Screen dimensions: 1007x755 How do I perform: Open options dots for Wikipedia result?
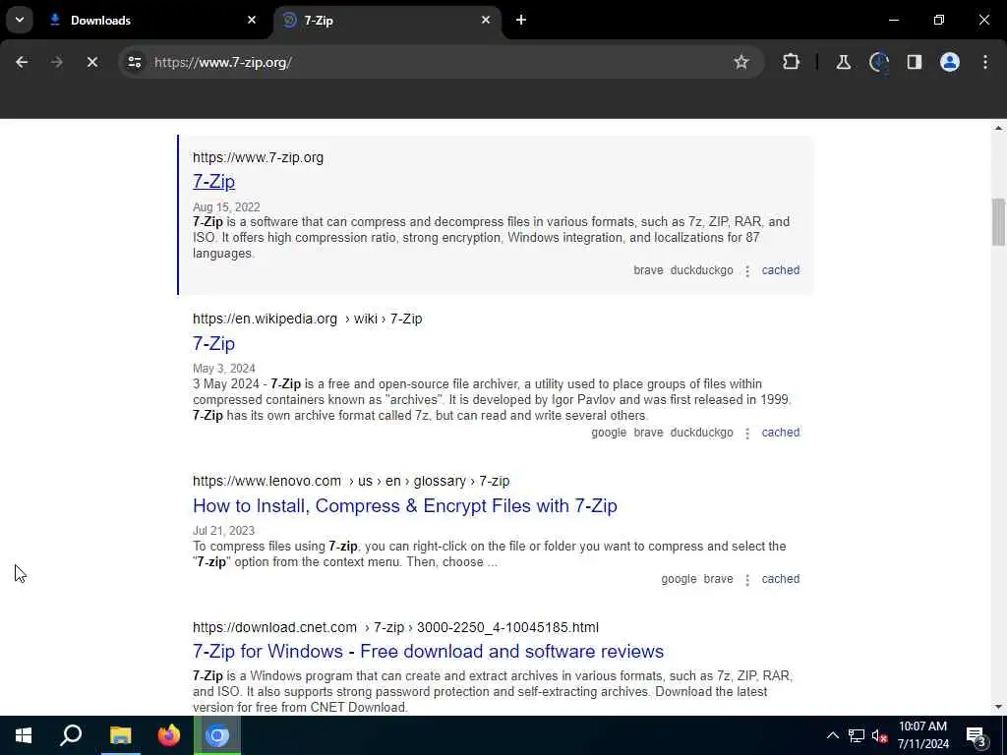[747, 434]
